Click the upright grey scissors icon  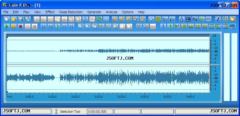tap(64, 19)
